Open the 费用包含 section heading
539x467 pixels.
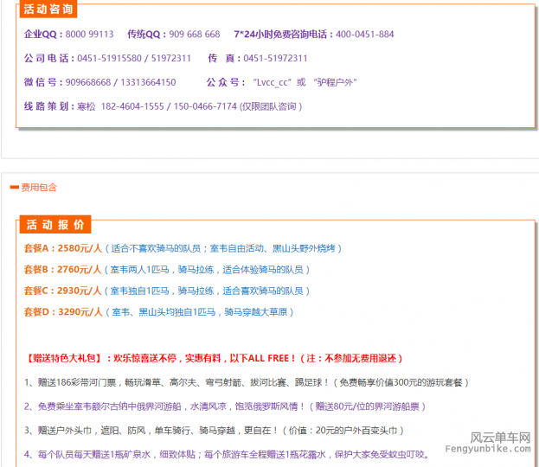click(39, 186)
